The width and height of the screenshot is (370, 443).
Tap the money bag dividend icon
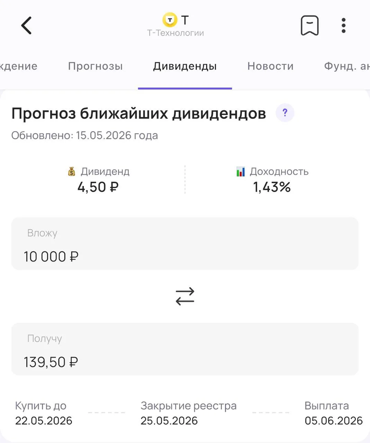(72, 171)
